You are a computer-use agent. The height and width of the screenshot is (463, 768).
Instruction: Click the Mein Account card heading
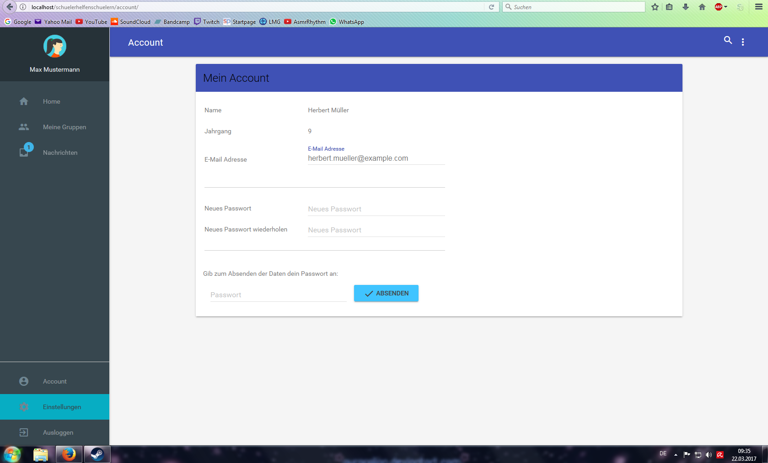[236, 78]
